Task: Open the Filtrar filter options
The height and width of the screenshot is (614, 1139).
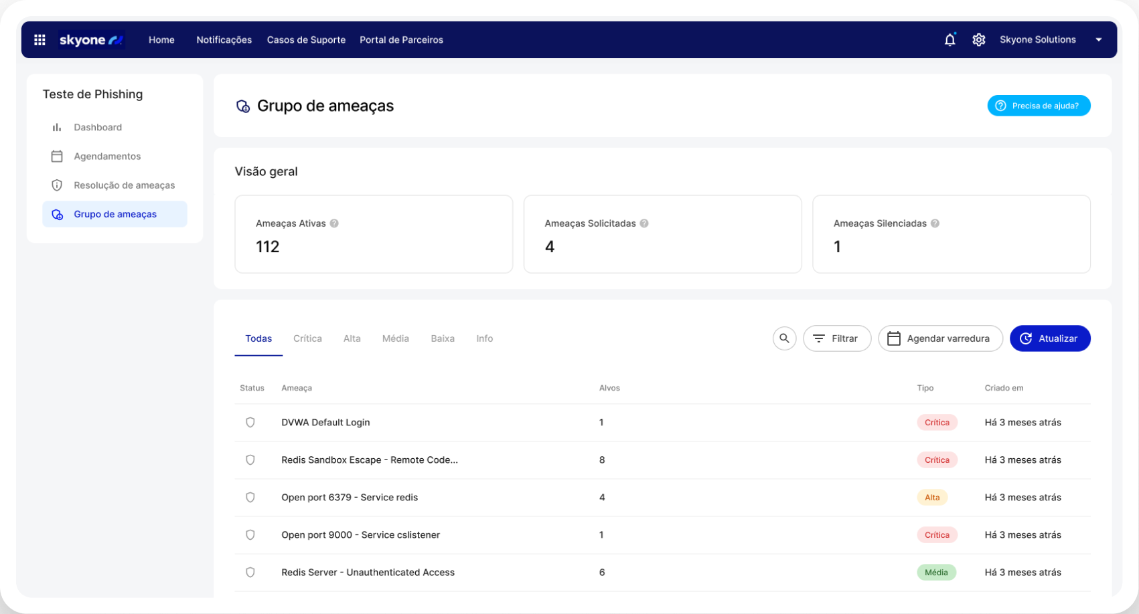Action: coord(836,338)
